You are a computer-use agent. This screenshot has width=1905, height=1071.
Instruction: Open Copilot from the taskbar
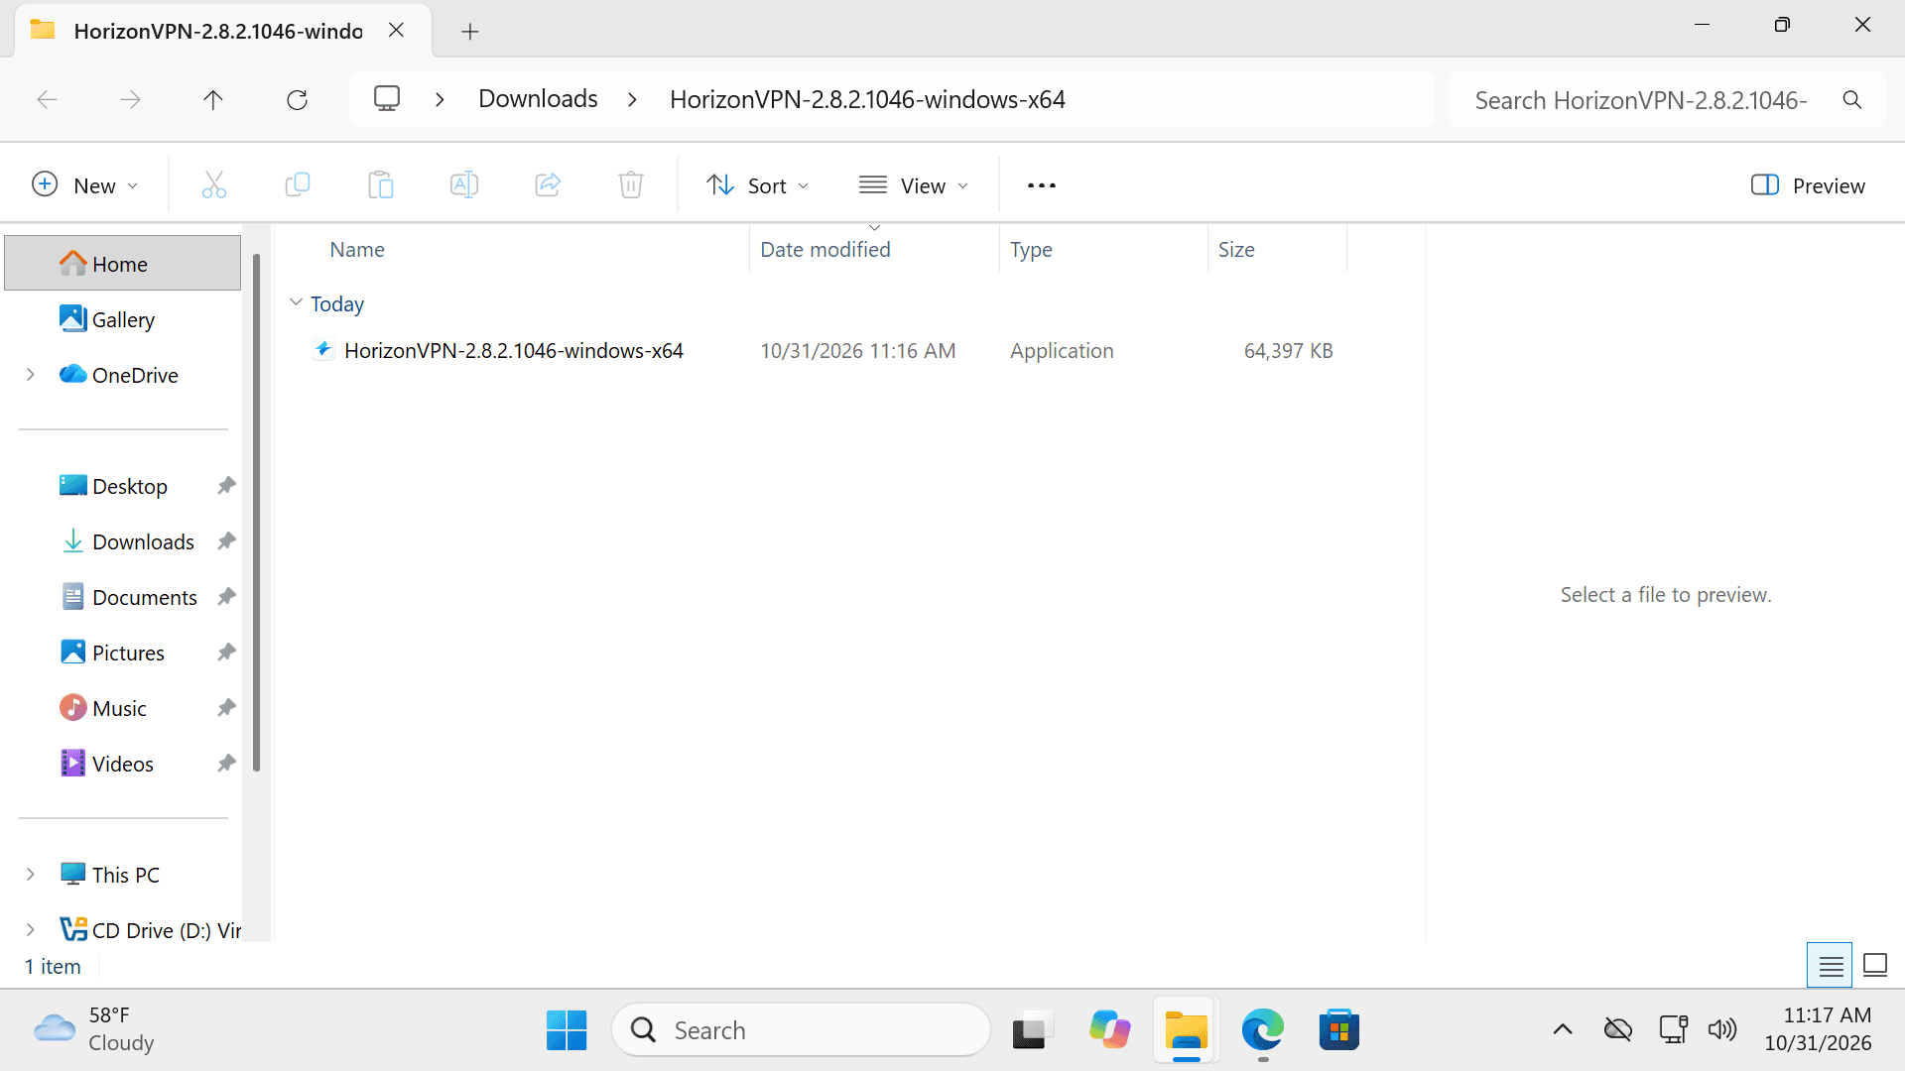pos(1109,1030)
